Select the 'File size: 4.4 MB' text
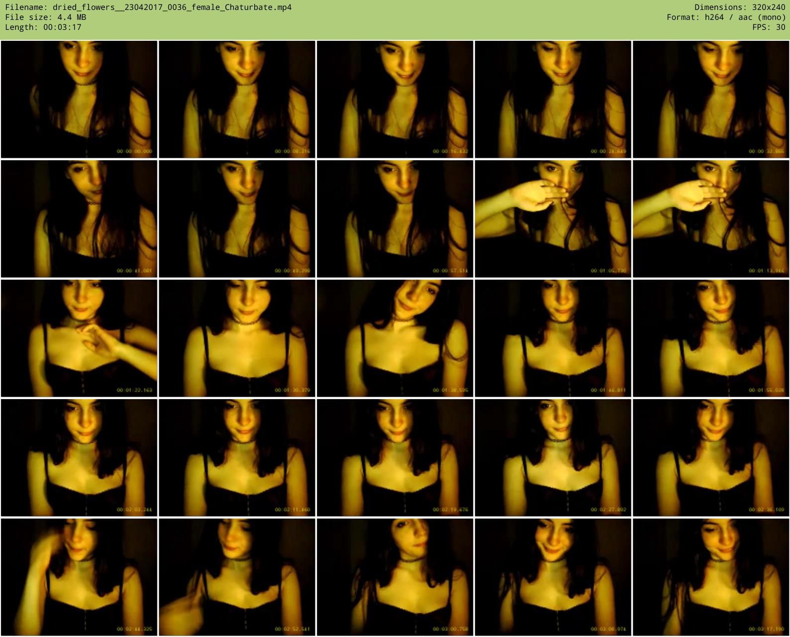790x637 pixels. coord(46,17)
